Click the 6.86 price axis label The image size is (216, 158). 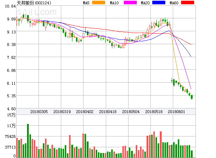tap(11, 70)
